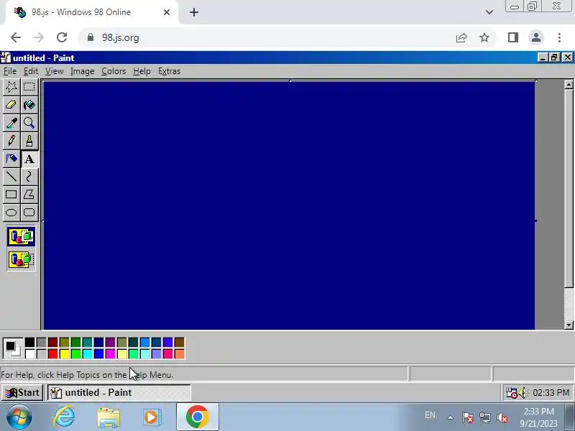The width and height of the screenshot is (575, 431).
Task: Enable the opaque background option
Action: (22, 236)
